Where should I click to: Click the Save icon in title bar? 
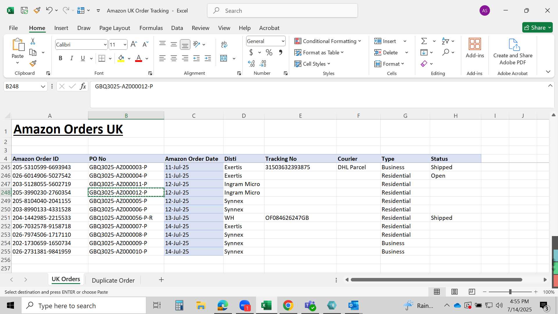tap(24, 10)
